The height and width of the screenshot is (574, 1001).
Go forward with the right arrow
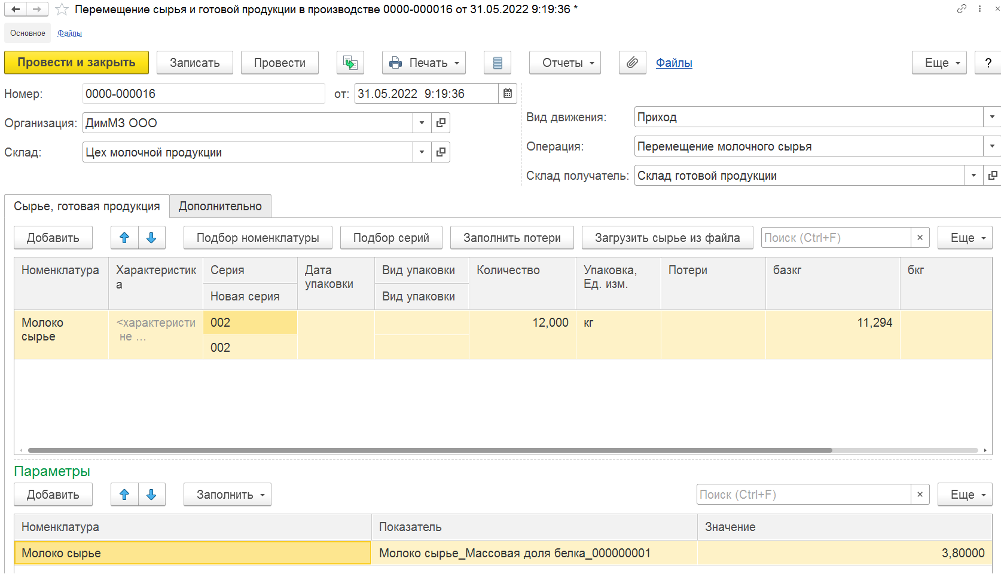point(36,10)
